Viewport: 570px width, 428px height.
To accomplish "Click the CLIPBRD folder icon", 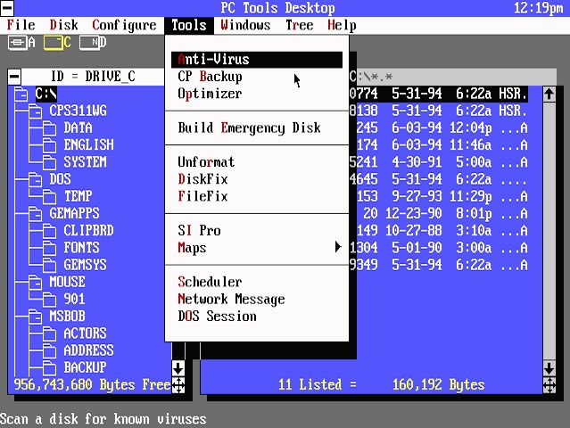I will click(49, 231).
